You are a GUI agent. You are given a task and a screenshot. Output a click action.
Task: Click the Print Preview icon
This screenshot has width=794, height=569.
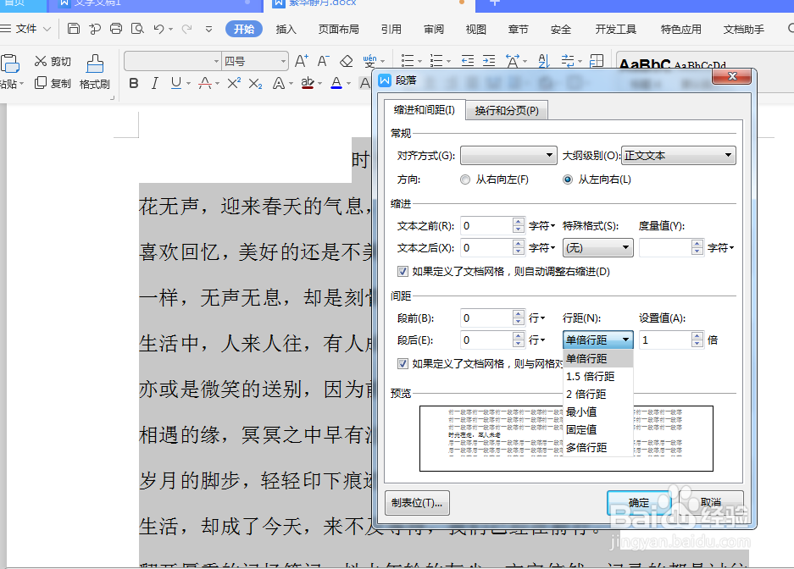137,29
